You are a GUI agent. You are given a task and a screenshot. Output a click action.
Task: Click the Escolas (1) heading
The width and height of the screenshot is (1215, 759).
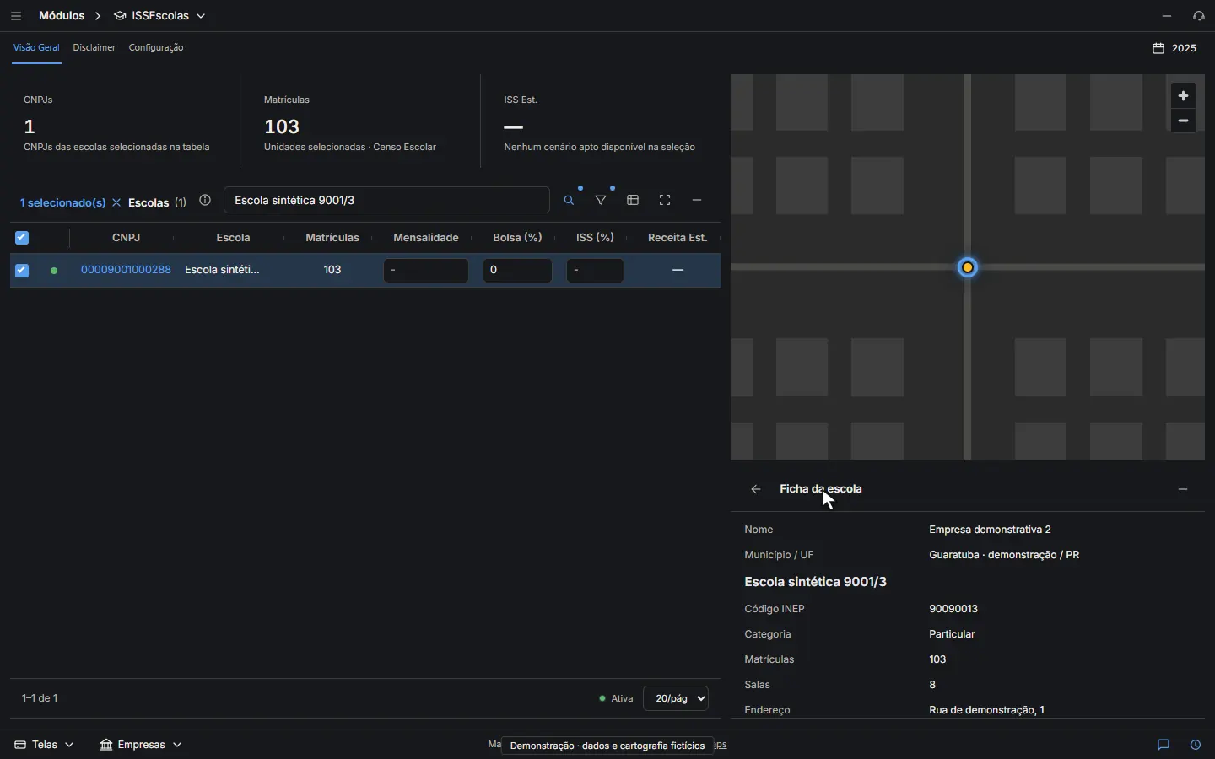(157, 202)
